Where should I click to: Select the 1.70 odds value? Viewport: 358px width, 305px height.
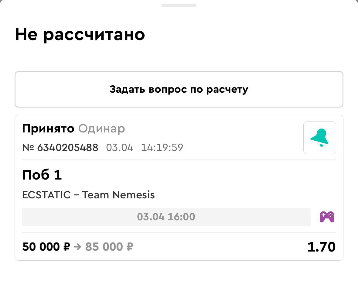click(321, 247)
